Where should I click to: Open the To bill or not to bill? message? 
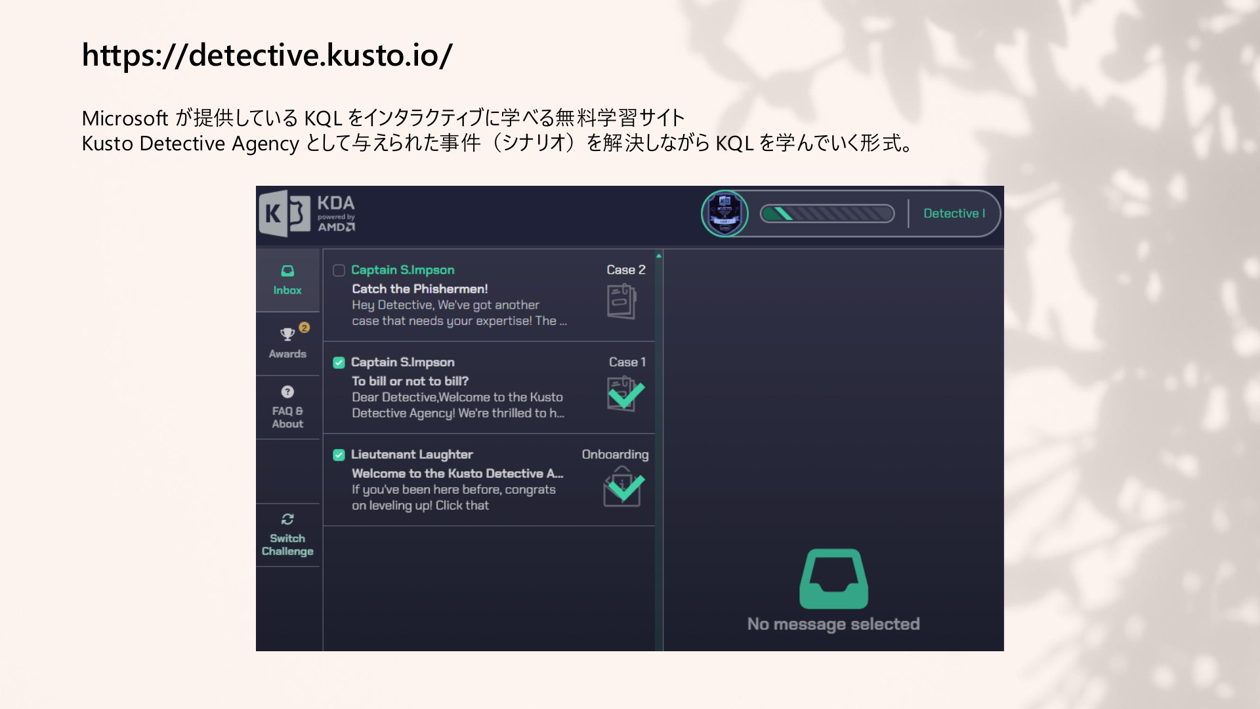pos(489,388)
